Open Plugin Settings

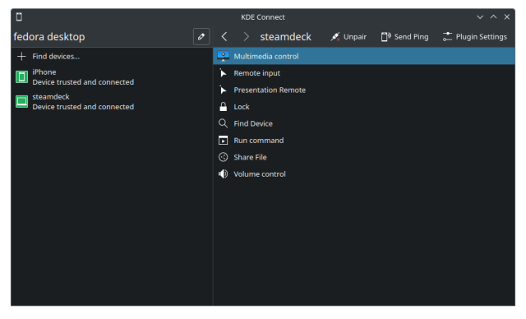474,36
